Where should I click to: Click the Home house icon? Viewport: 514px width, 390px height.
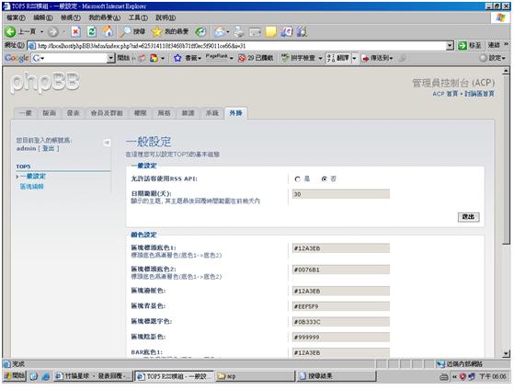[108, 31]
